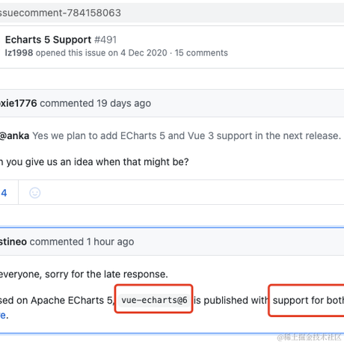Screen dimensions: 344x344
Task: Click the address bar with issuecomment-784158063
Action: 172,13
